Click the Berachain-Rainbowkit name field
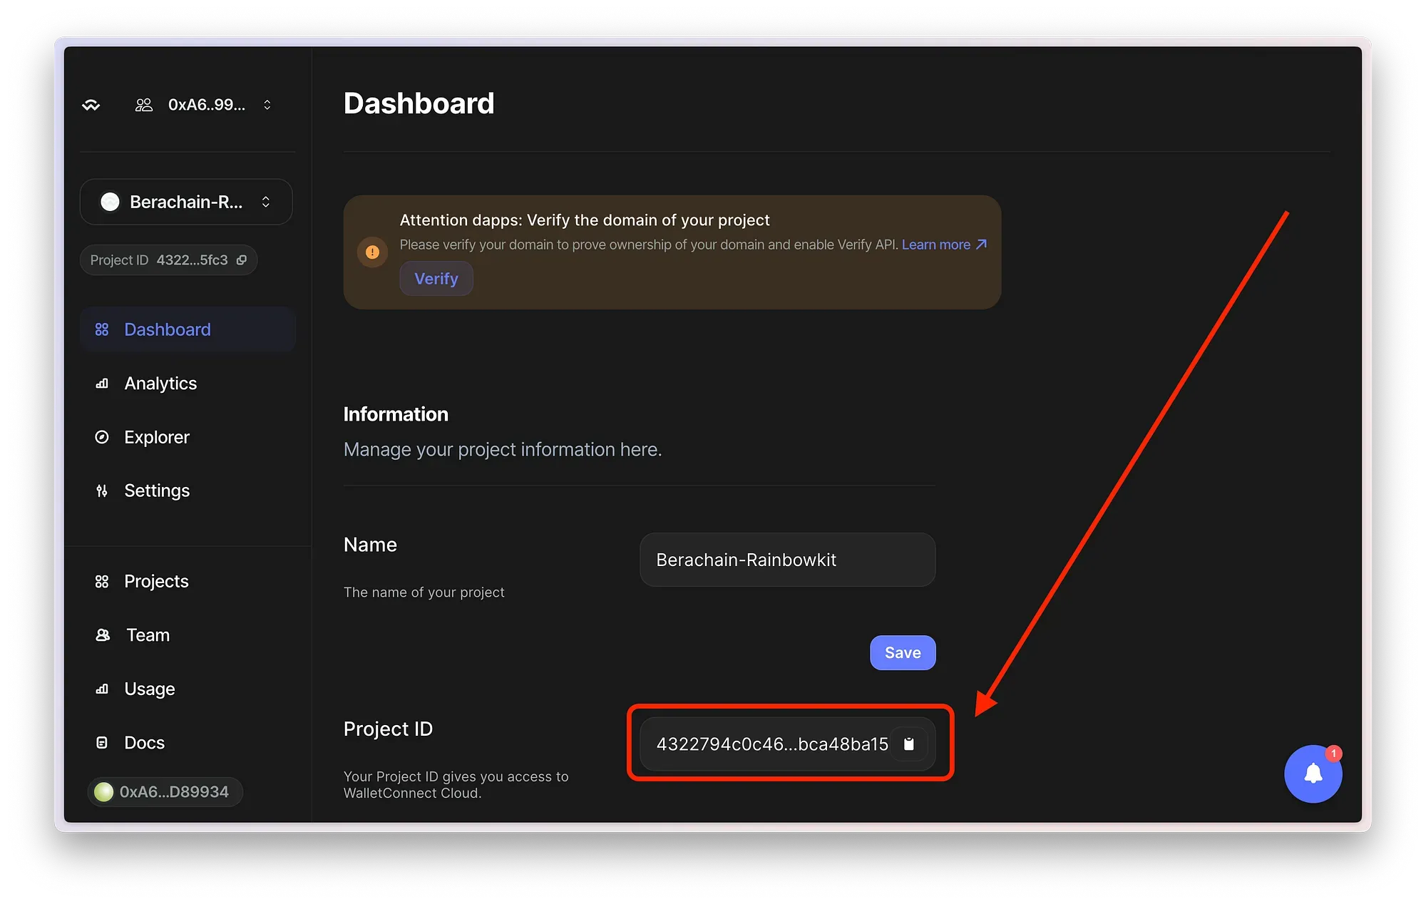 point(788,560)
